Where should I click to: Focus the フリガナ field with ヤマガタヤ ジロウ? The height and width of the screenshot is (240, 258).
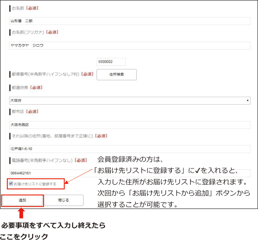pyautogui.click(x=129, y=46)
